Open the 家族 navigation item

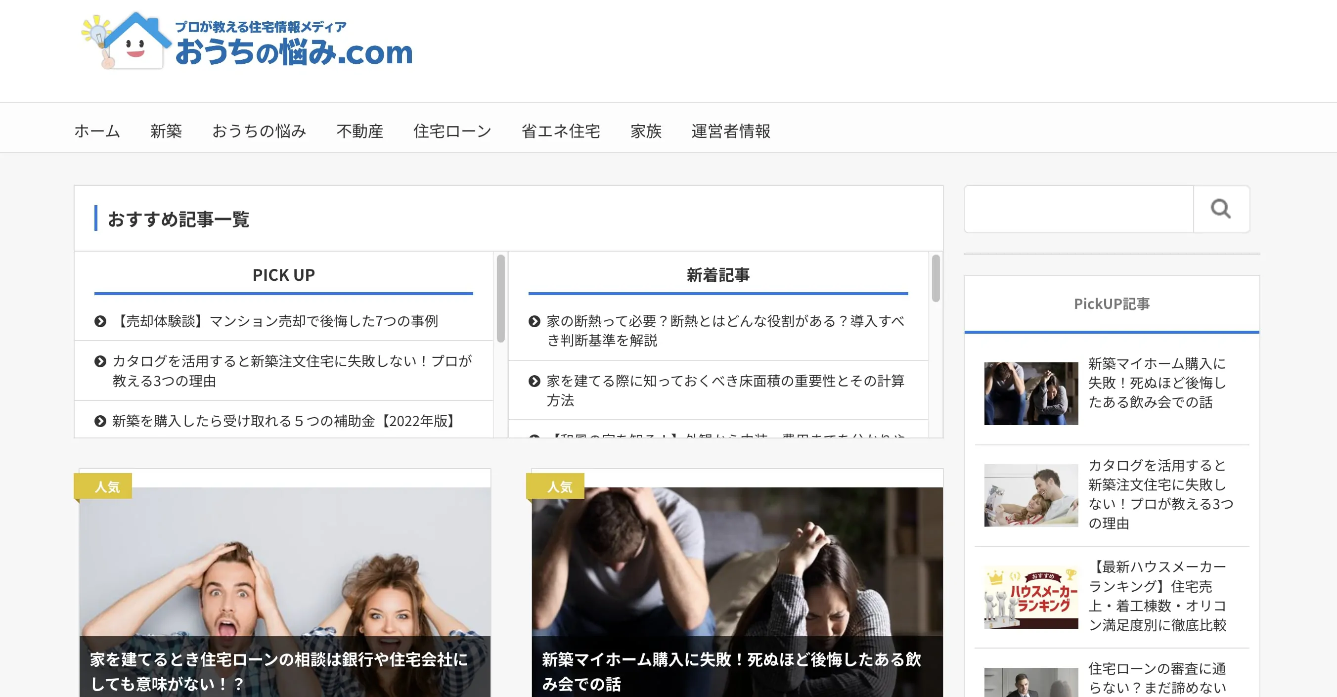coord(647,131)
